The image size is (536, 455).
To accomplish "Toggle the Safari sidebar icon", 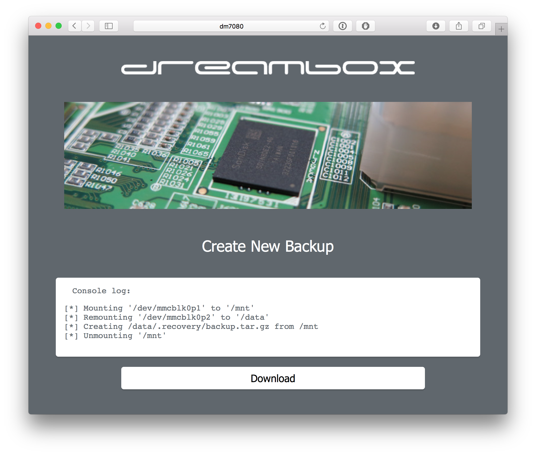I will (109, 26).
